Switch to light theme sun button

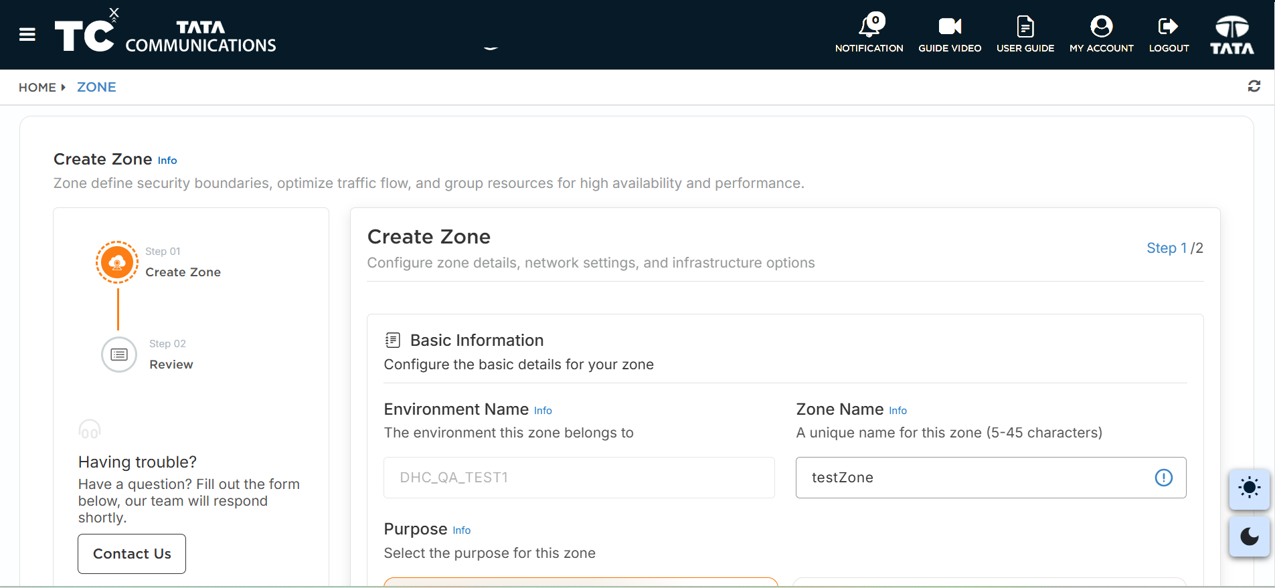(1249, 488)
